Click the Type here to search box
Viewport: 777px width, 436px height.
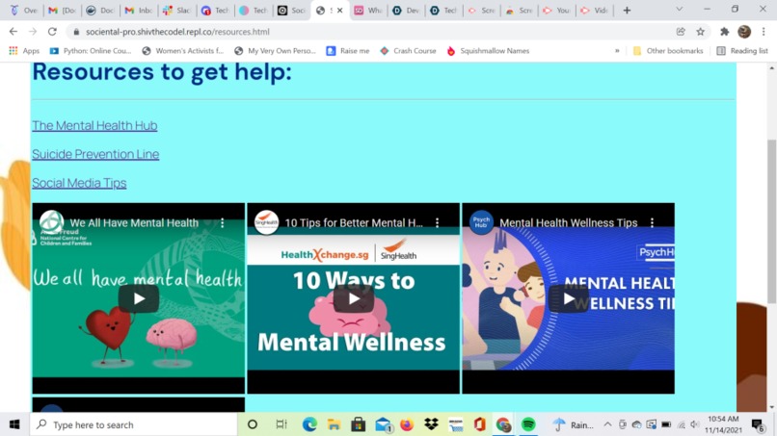click(134, 424)
